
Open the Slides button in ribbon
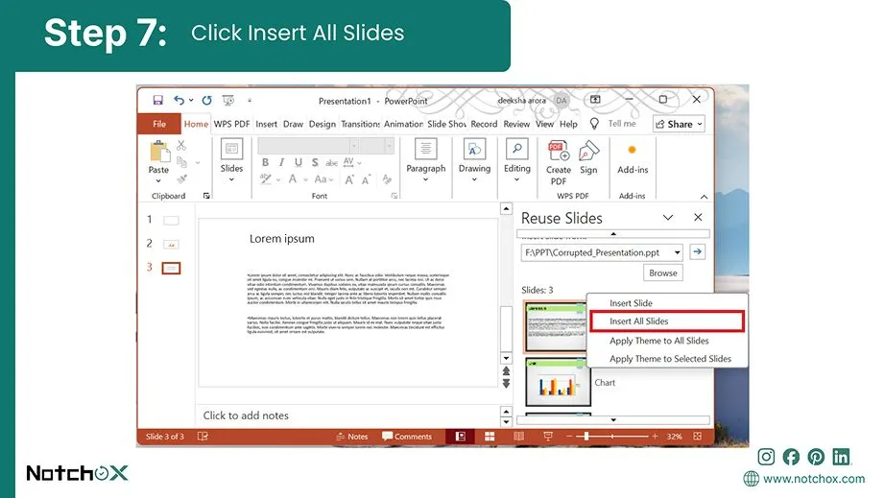coord(231,159)
